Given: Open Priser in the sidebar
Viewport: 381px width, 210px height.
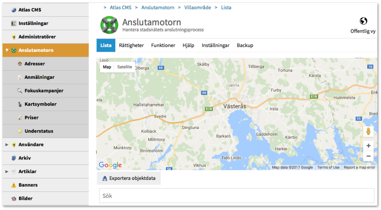Looking at the screenshot, I should pos(45,118).
